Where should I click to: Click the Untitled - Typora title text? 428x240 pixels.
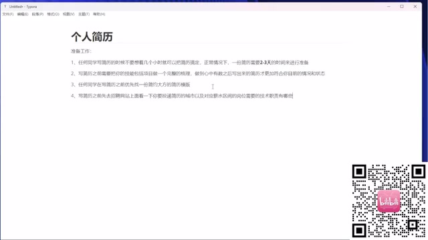(23, 7)
